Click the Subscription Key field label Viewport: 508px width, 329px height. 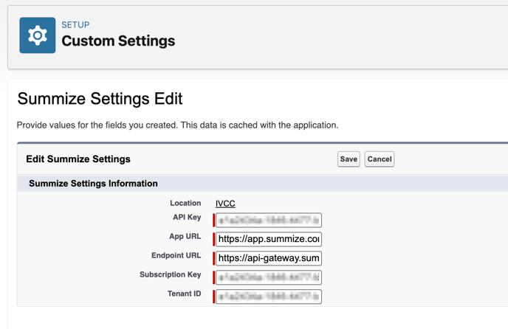[170, 274]
